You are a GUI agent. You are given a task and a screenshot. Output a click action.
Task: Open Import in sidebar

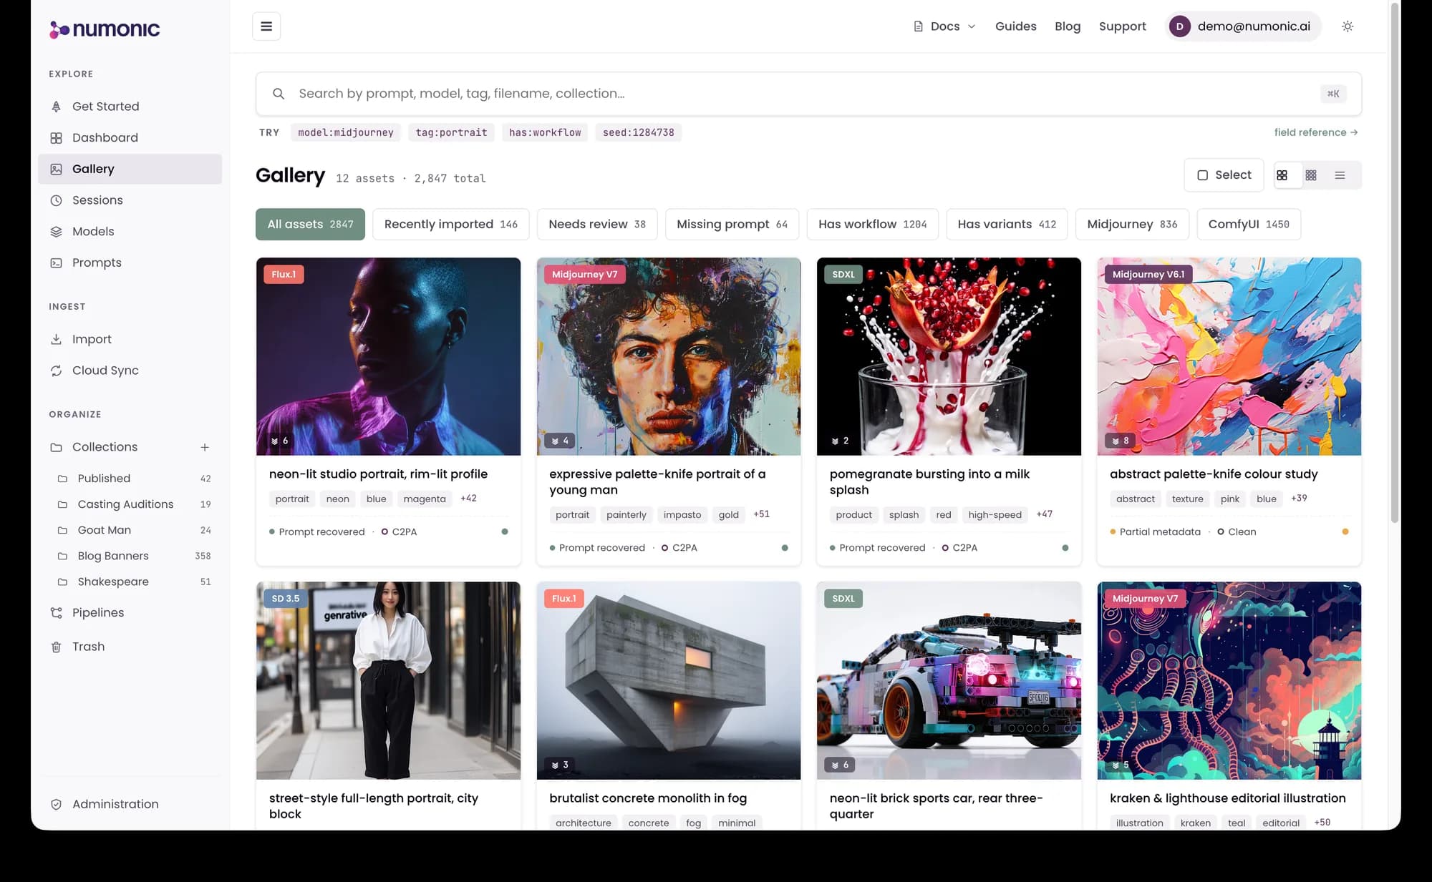point(130,339)
